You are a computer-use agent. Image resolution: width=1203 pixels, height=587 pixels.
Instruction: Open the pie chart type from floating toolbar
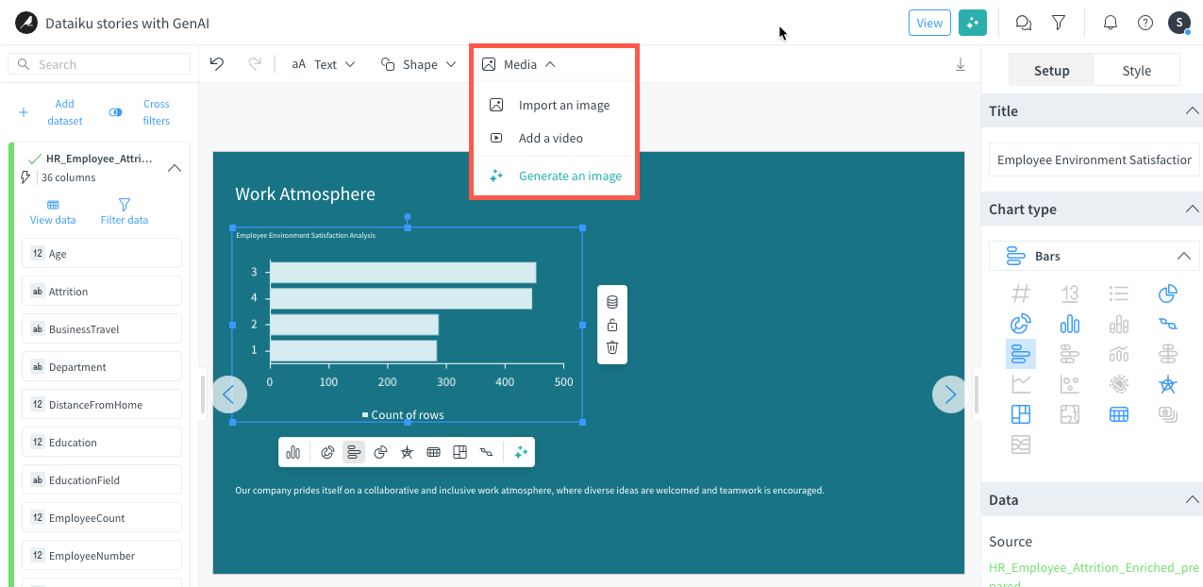tap(380, 452)
